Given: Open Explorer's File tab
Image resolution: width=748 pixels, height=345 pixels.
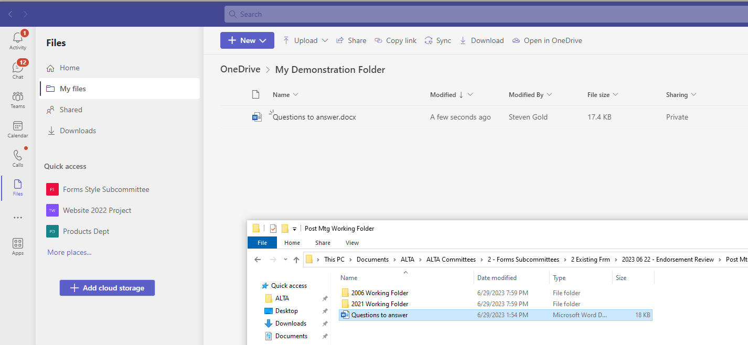Looking at the screenshot, I should pyautogui.click(x=262, y=243).
